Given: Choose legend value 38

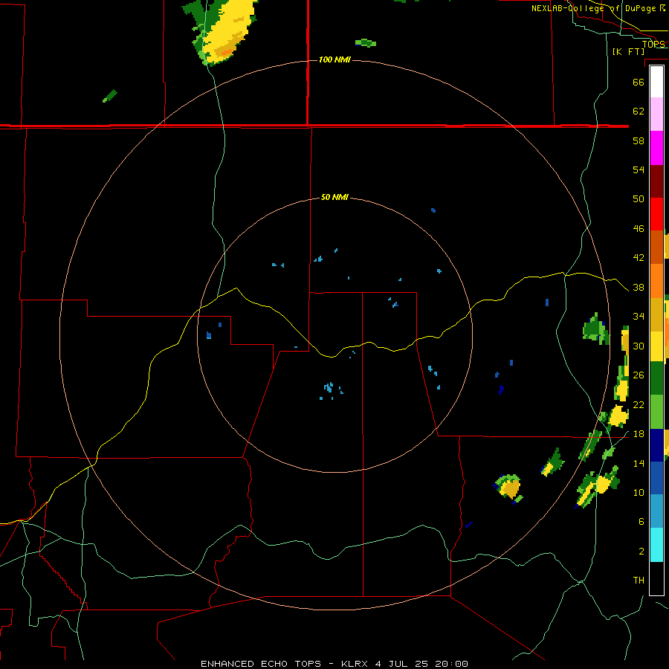Looking at the screenshot, I should pos(639,288).
